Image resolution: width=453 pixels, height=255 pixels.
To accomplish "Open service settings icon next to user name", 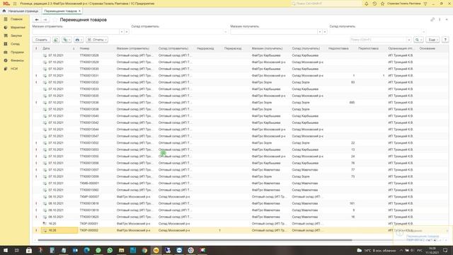I will pos(425,4).
